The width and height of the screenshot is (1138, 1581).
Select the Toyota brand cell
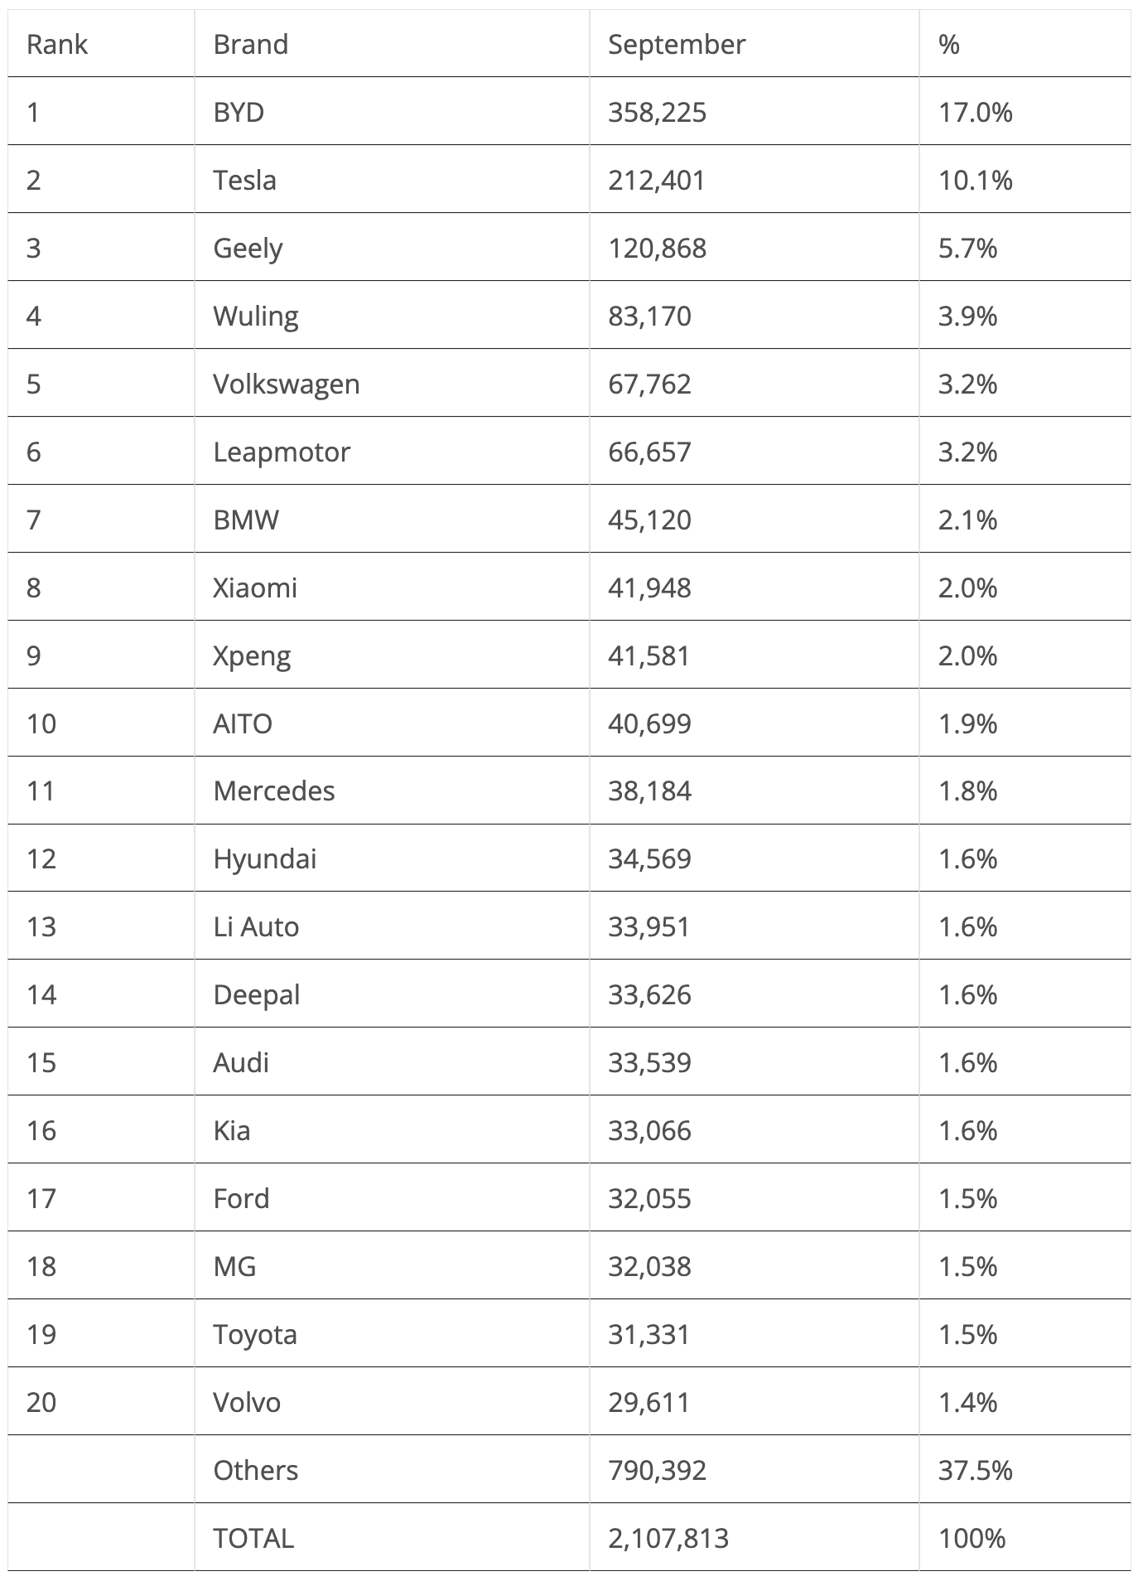(x=254, y=1334)
